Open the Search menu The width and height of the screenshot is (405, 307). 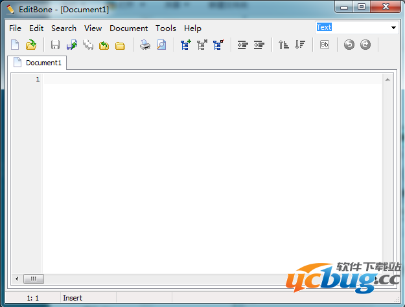[64, 28]
